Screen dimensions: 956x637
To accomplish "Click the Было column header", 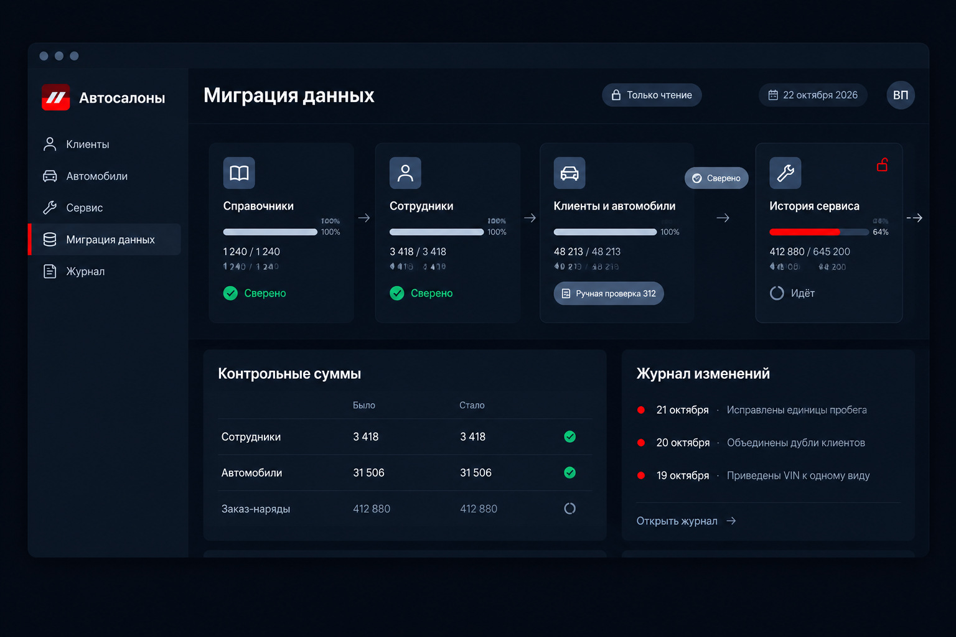I will coord(364,406).
